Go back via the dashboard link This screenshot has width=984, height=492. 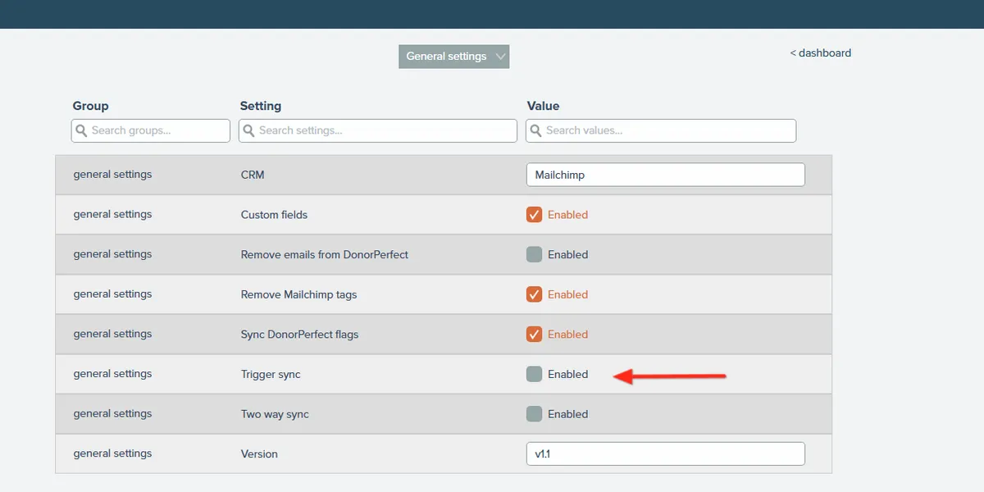[821, 52]
